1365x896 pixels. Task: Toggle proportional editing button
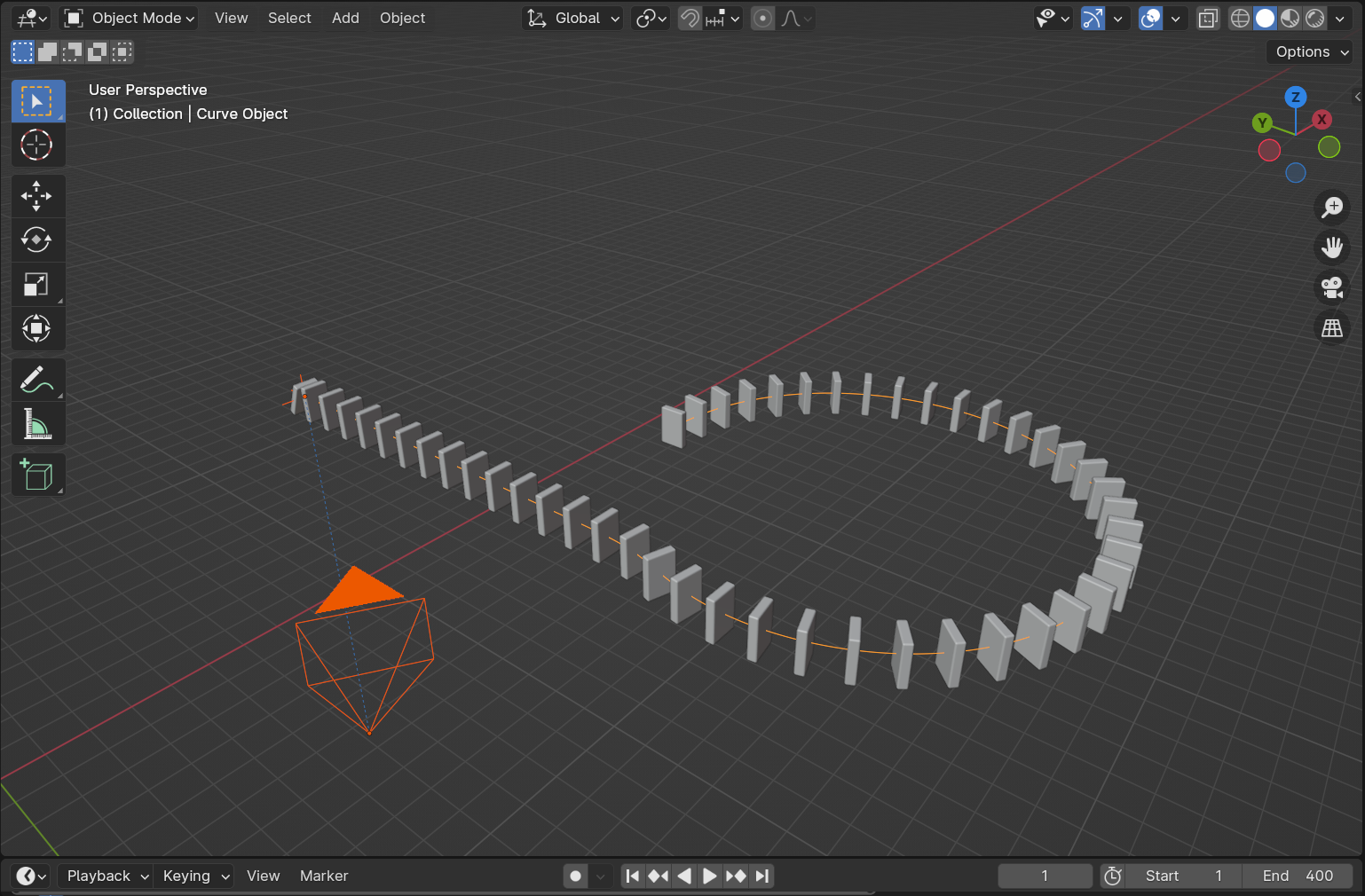tap(762, 19)
